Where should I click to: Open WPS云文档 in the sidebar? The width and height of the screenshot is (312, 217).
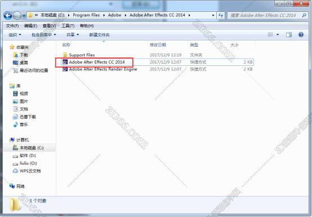[x=30, y=171]
